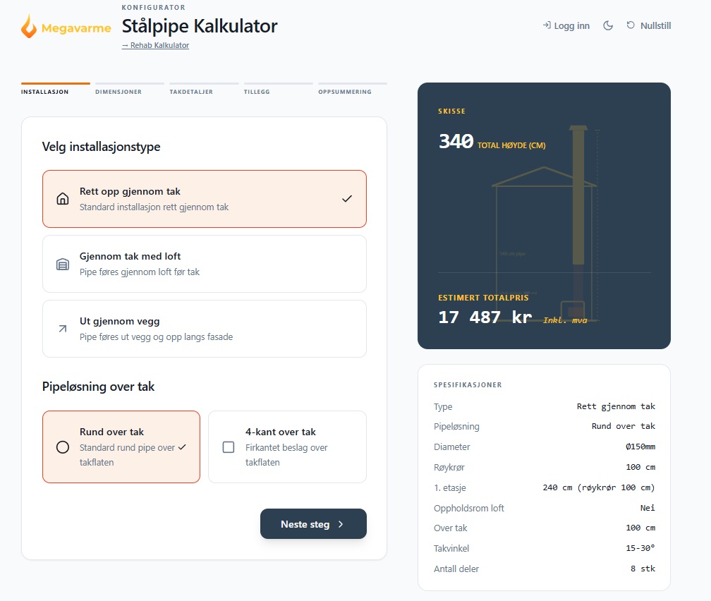Click the diagonal arrow icon for Ut gjennom vegg
Screen dimensions: 711x601
(63, 329)
